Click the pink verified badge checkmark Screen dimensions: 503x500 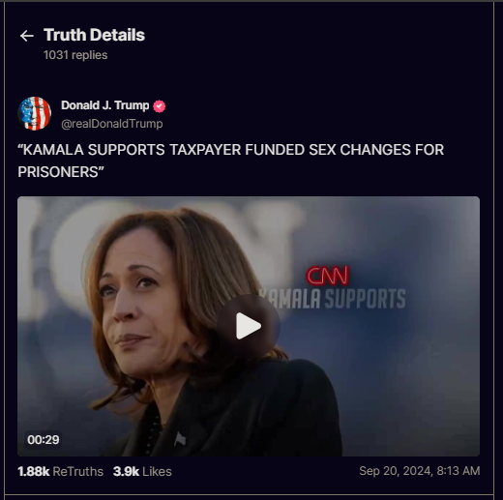coord(159,106)
